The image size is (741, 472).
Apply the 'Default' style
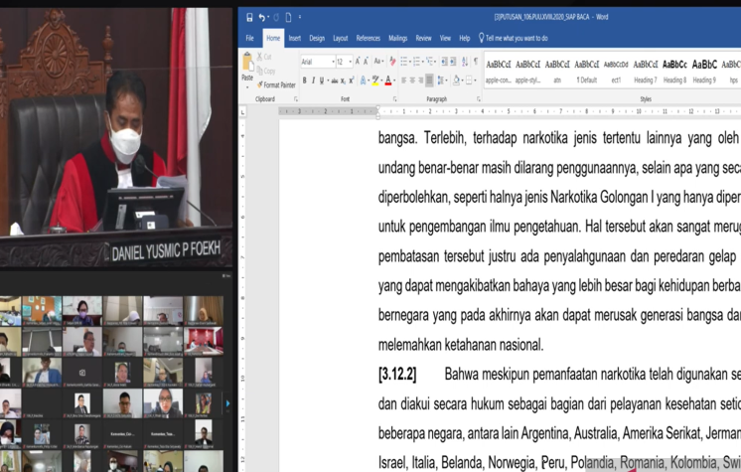[x=586, y=71]
